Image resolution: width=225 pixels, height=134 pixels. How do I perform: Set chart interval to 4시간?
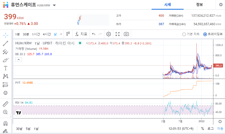coord(47,34)
